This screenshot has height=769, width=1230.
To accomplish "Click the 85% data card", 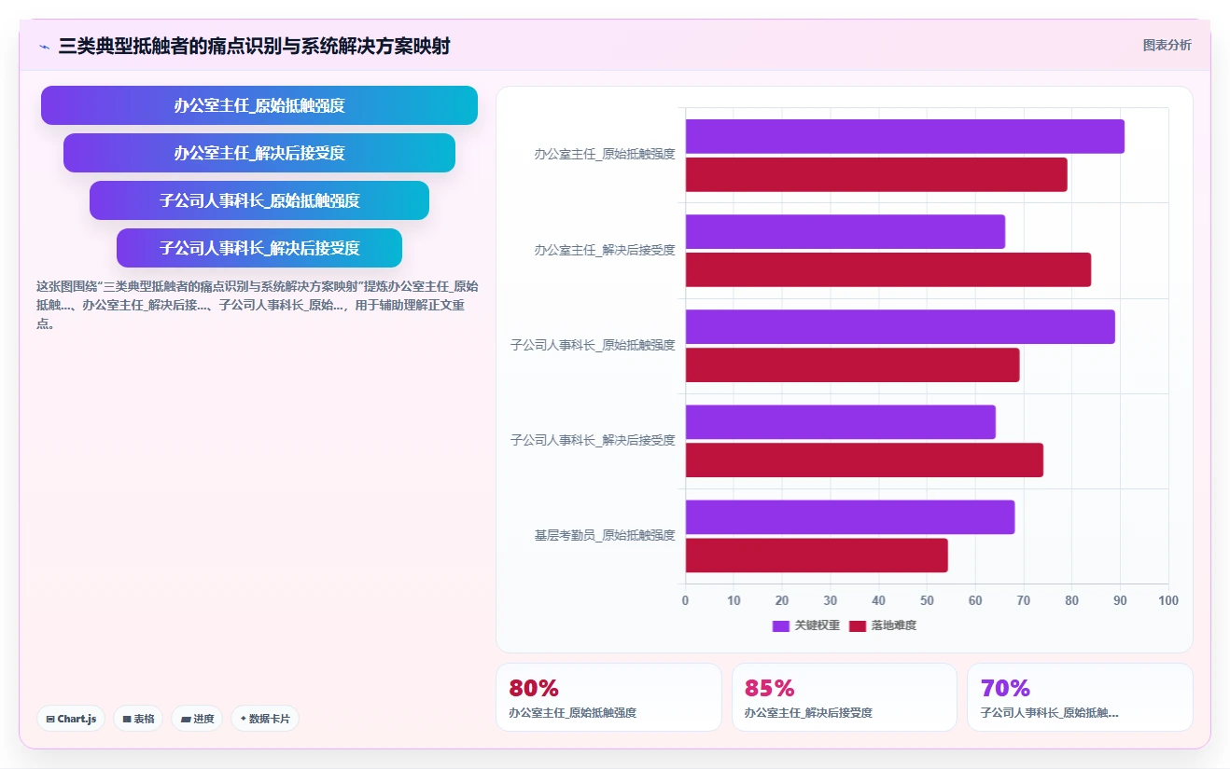I will pos(845,697).
